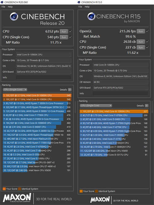Viewport: 154px width, 205px height.
Task: Select rank 11 Xeon X5650 row in R15
Action: click(114, 151)
